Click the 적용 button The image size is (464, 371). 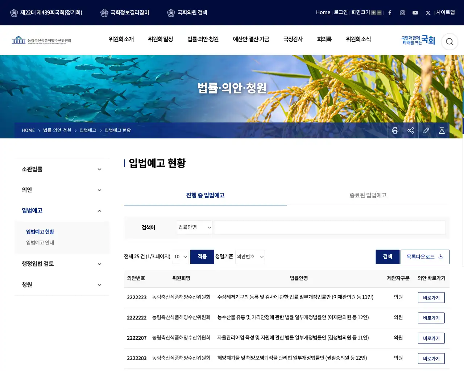click(x=202, y=257)
